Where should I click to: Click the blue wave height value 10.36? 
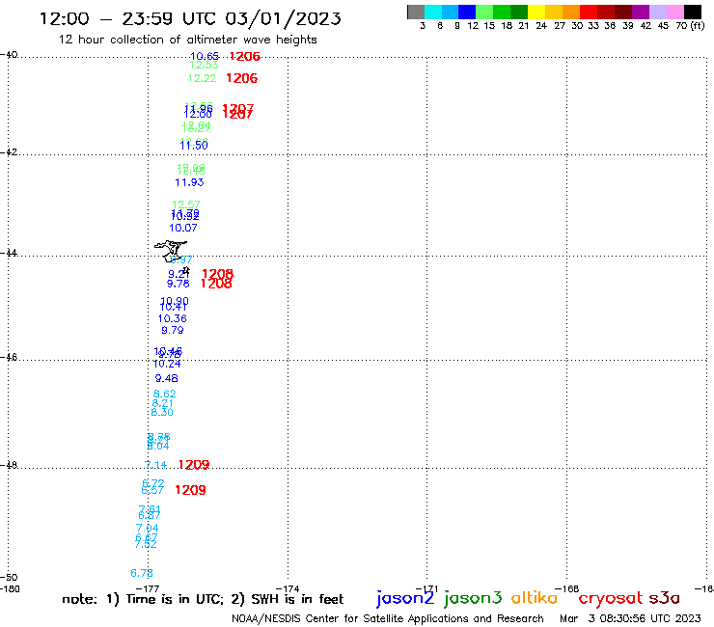click(173, 318)
